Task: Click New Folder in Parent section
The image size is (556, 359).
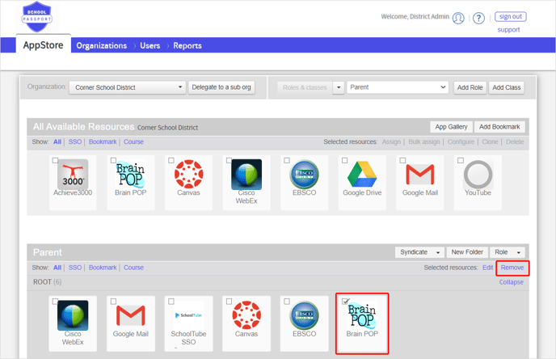Action: (467, 252)
